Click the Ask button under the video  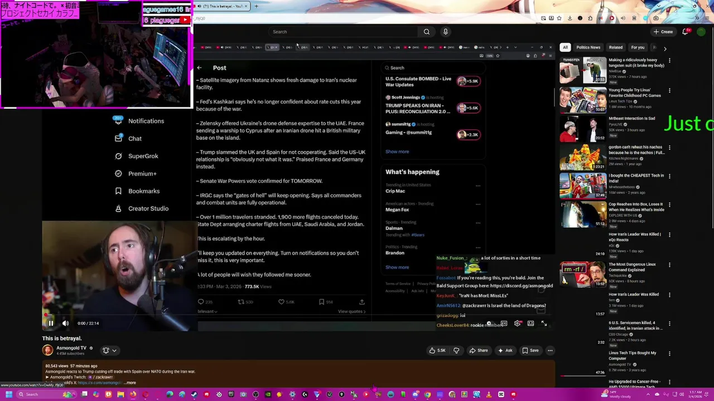click(505, 350)
